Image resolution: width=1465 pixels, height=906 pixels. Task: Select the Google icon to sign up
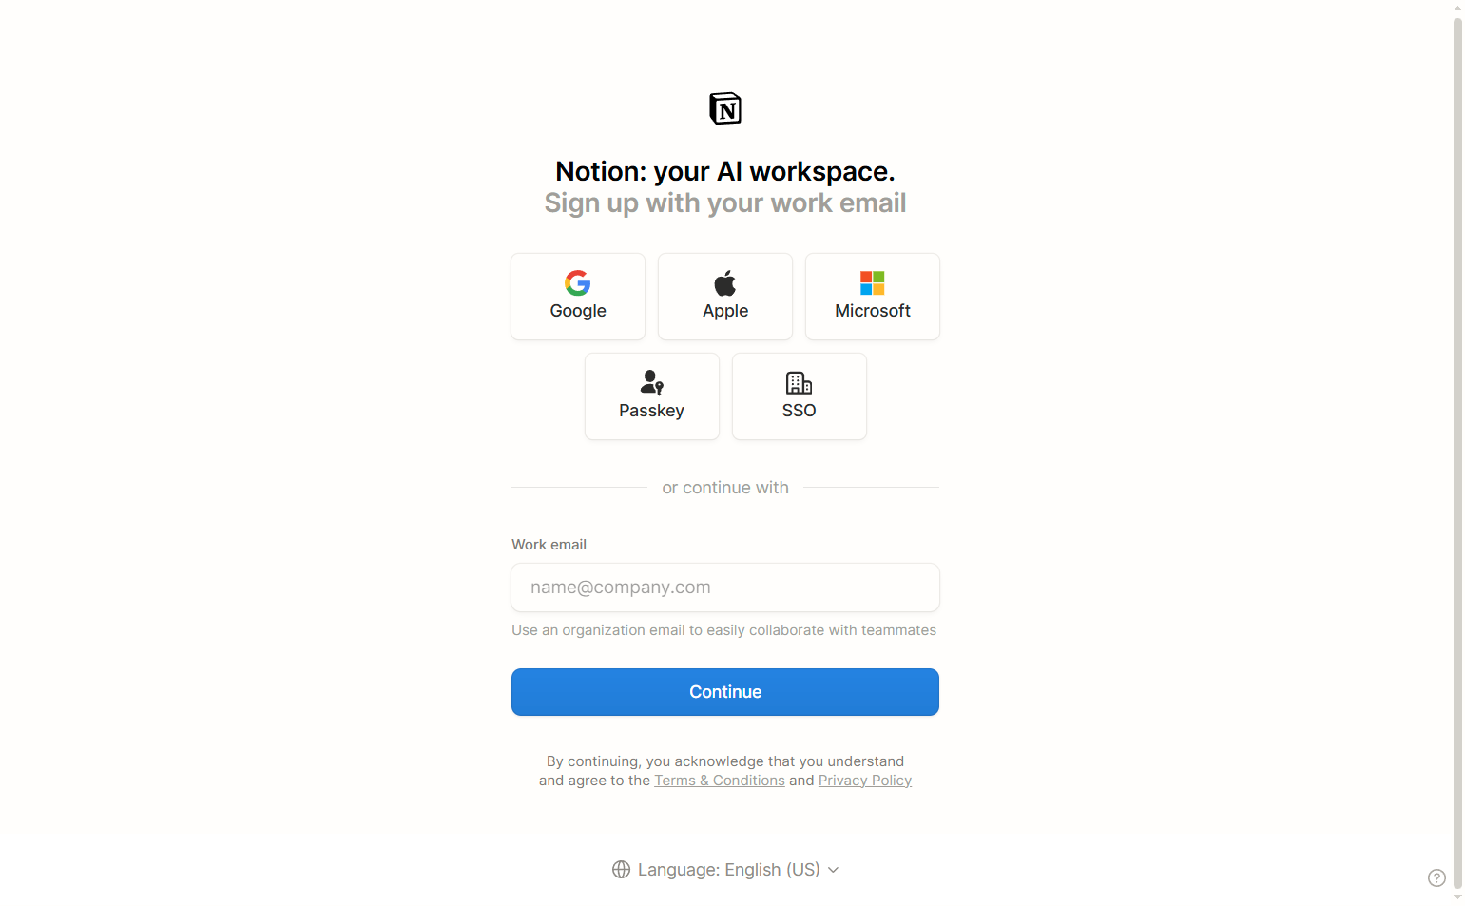[577, 281]
